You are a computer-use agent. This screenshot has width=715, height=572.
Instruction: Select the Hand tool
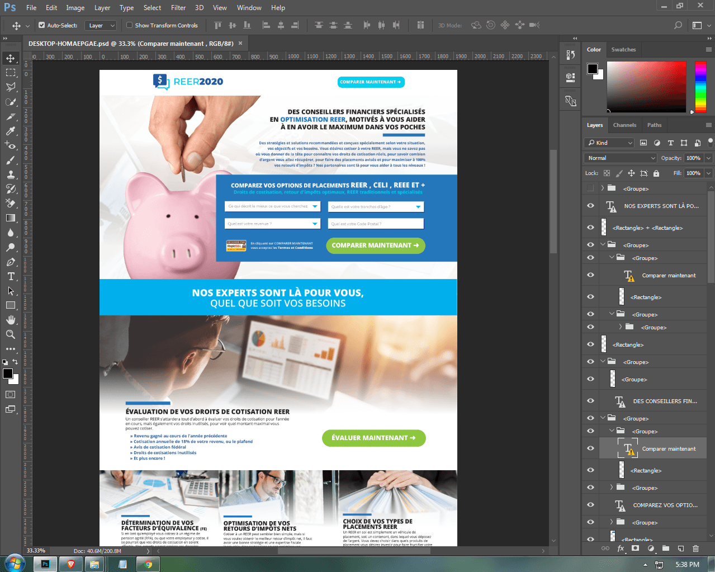pyautogui.click(x=11, y=320)
